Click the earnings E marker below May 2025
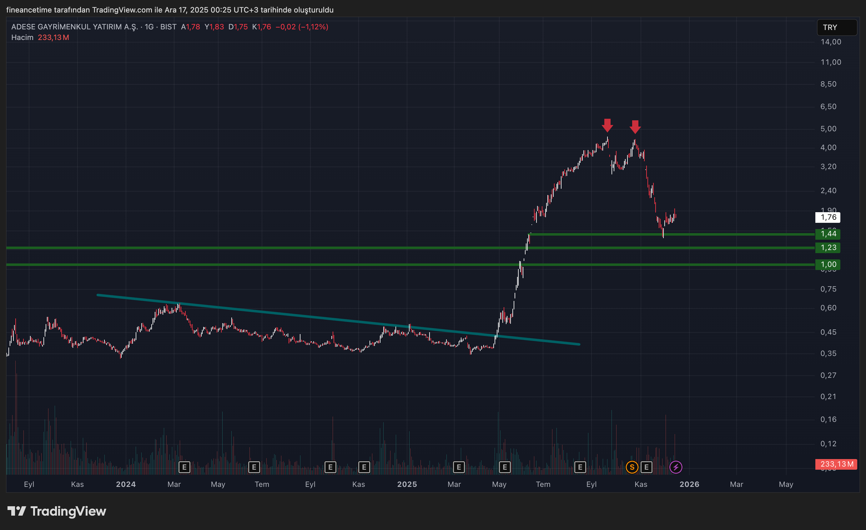The height and width of the screenshot is (530, 866). (x=505, y=467)
